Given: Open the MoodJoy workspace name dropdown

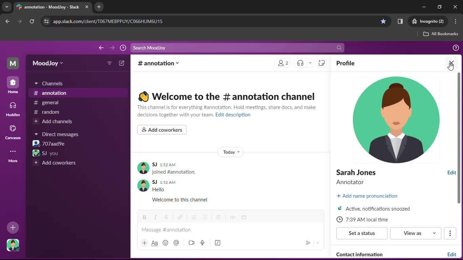Looking at the screenshot, I should pos(48,63).
